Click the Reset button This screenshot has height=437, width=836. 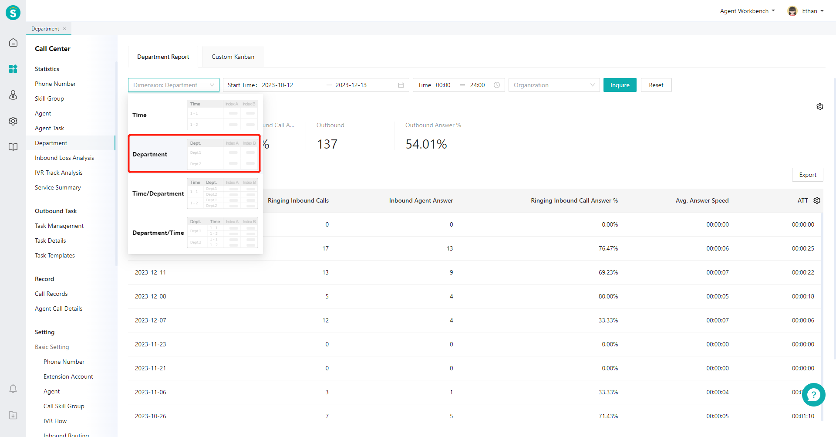656,85
